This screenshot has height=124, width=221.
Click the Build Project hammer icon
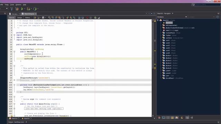[x=12, y=9]
